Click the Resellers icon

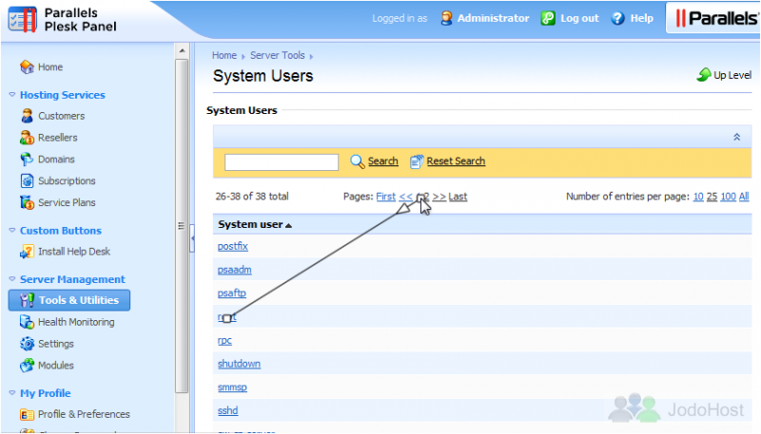[x=27, y=138]
